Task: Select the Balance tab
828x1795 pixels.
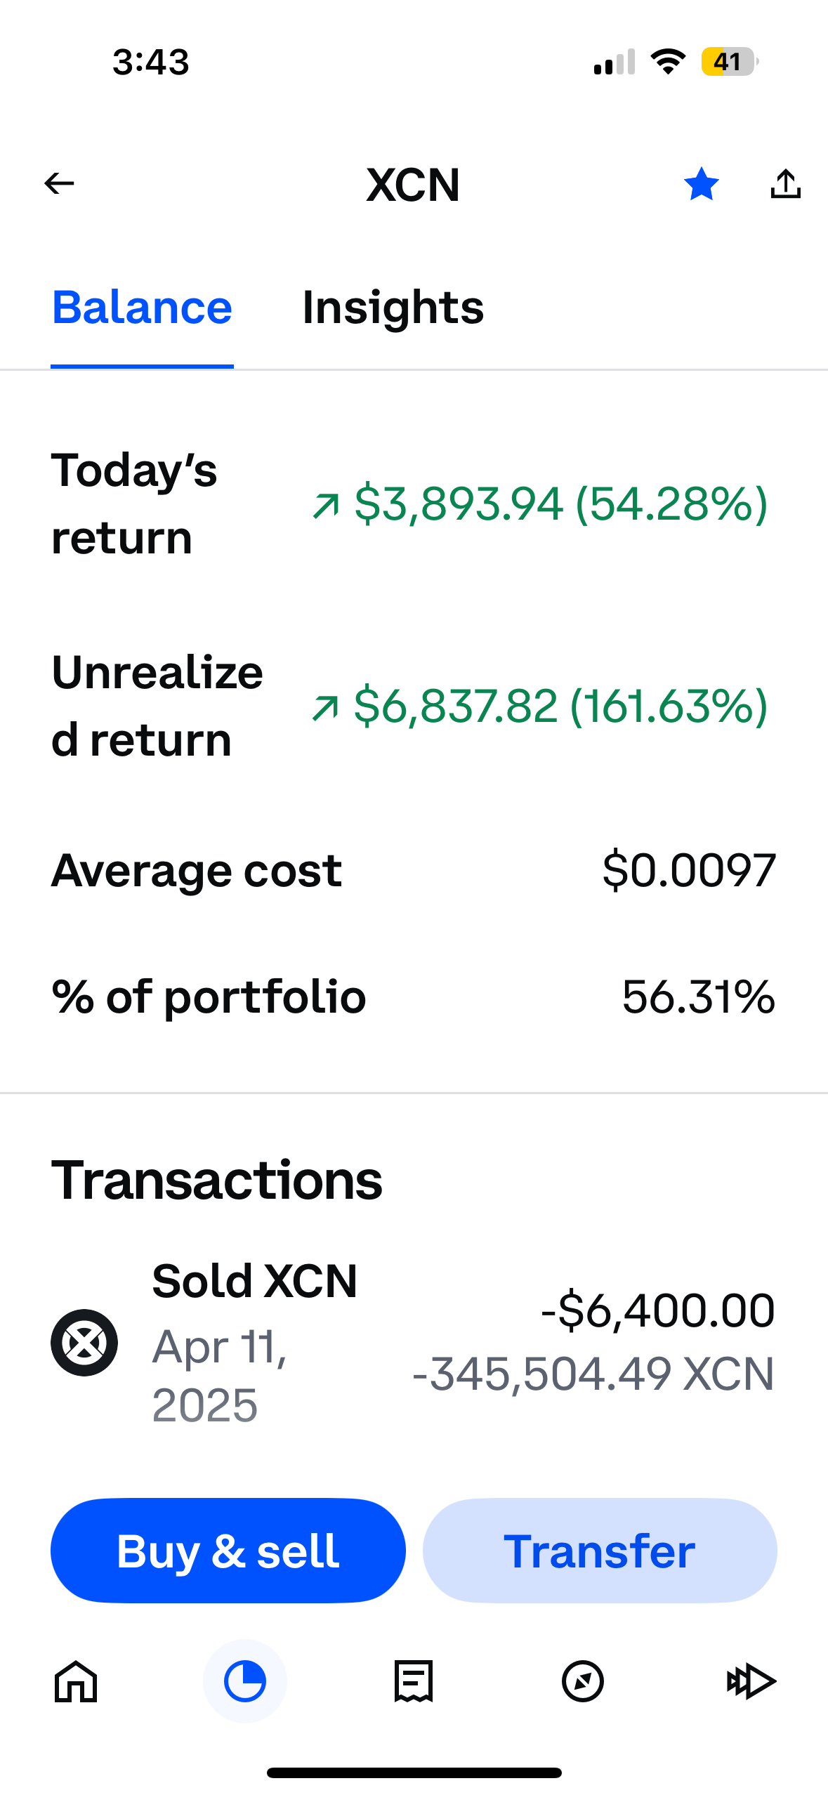Action: (142, 308)
